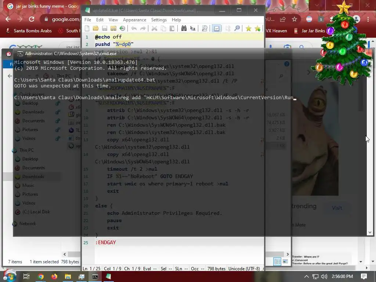Click the horizontal scrollbar right arrow beside the view icons
Image resolution: width=376 pixels, height=282 pixels.
point(288,254)
